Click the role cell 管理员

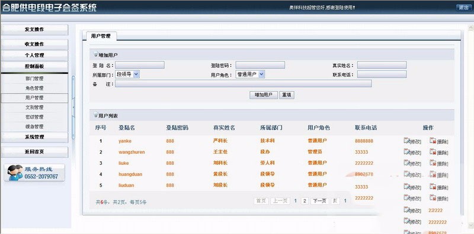point(315,152)
